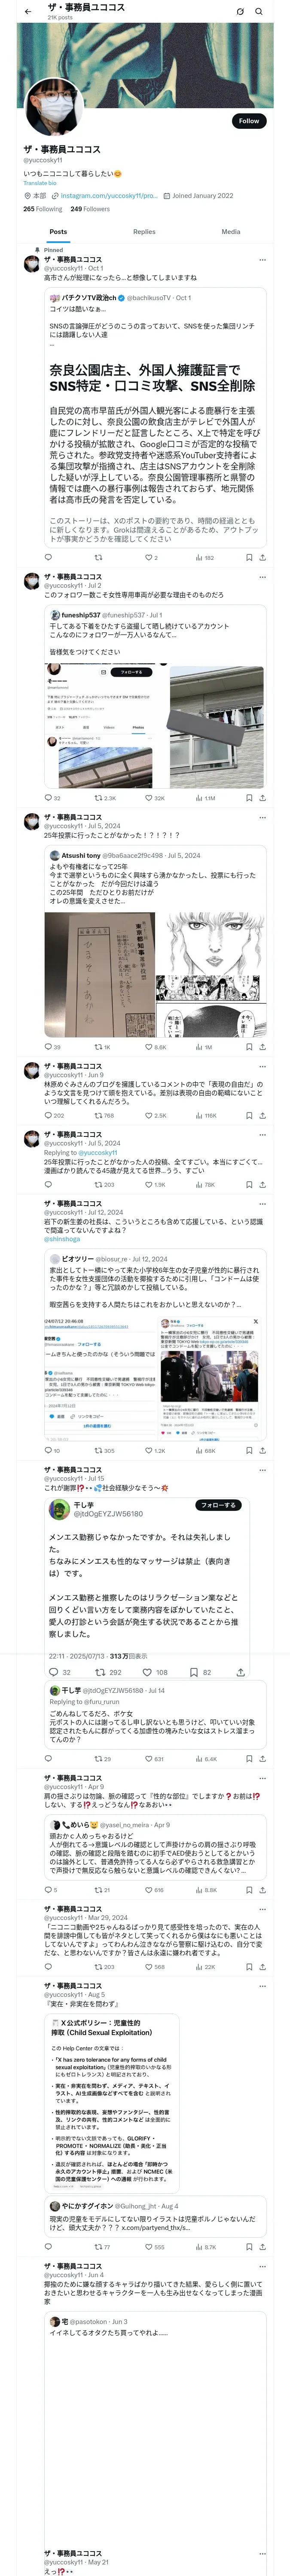Go back using the top-left arrow
Image resolution: width=290 pixels, height=2576 pixels.
coord(28,11)
